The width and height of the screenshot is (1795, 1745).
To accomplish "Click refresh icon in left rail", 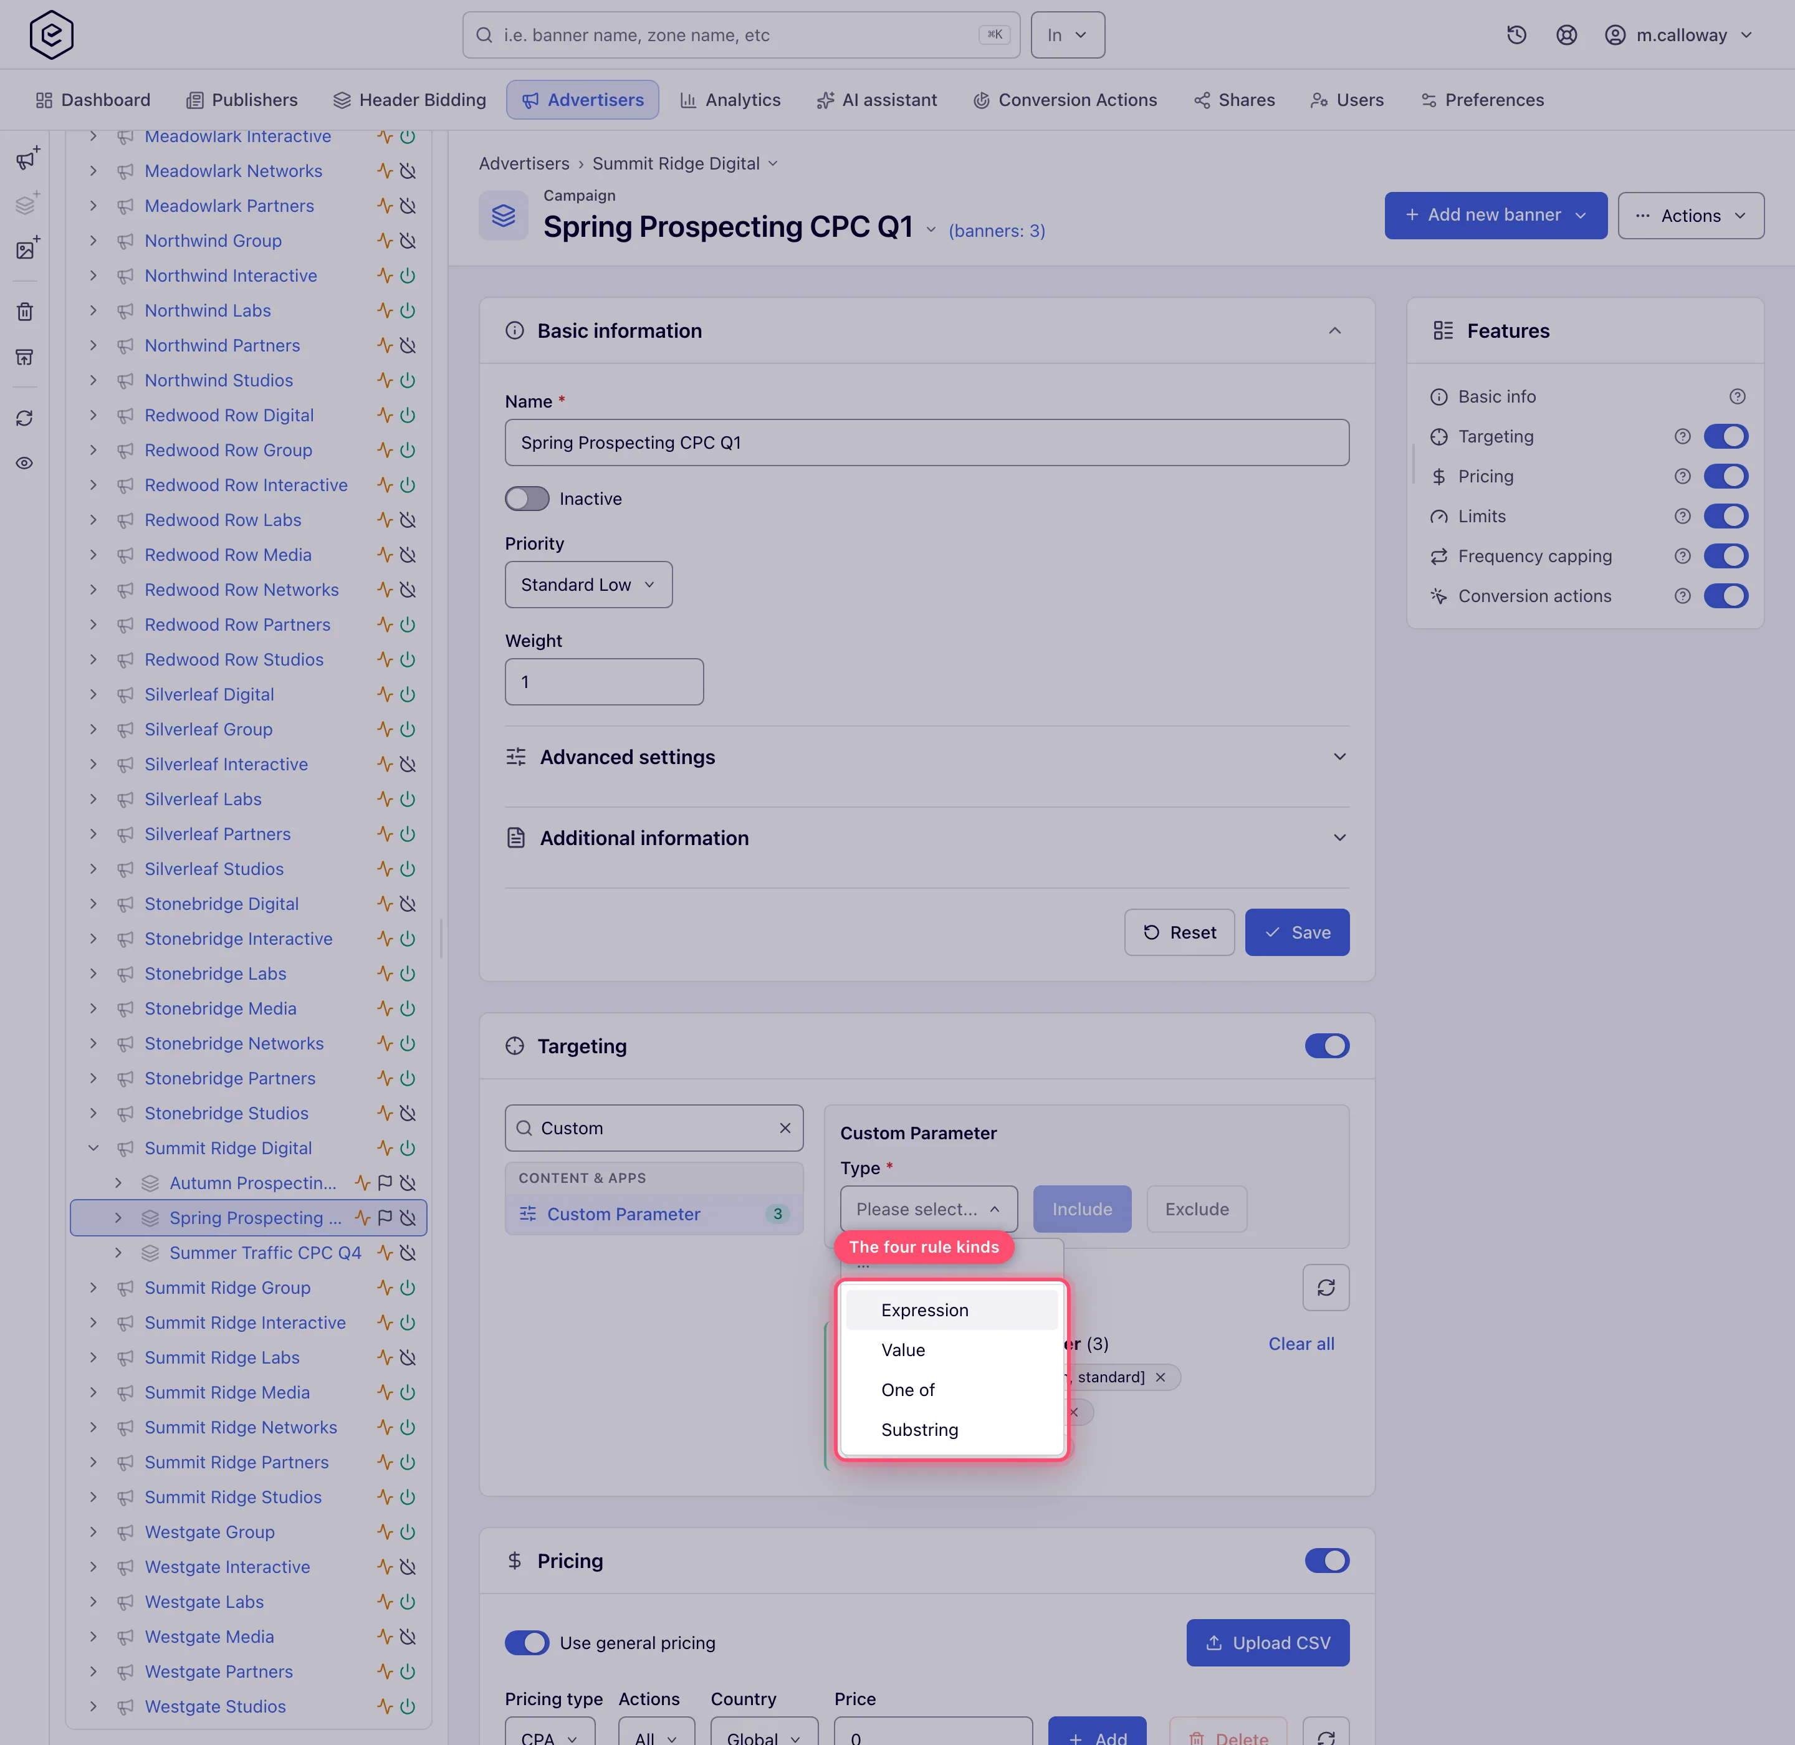I will click(25, 418).
